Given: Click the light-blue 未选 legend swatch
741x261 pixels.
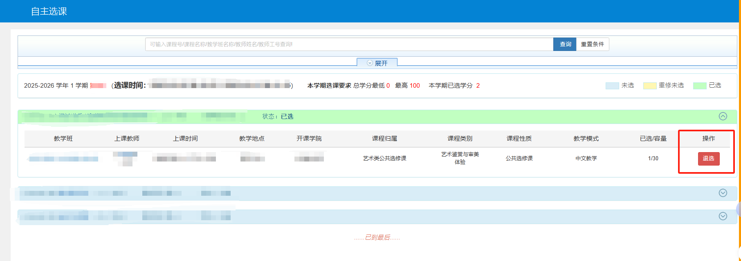Looking at the screenshot, I should click(612, 86).
